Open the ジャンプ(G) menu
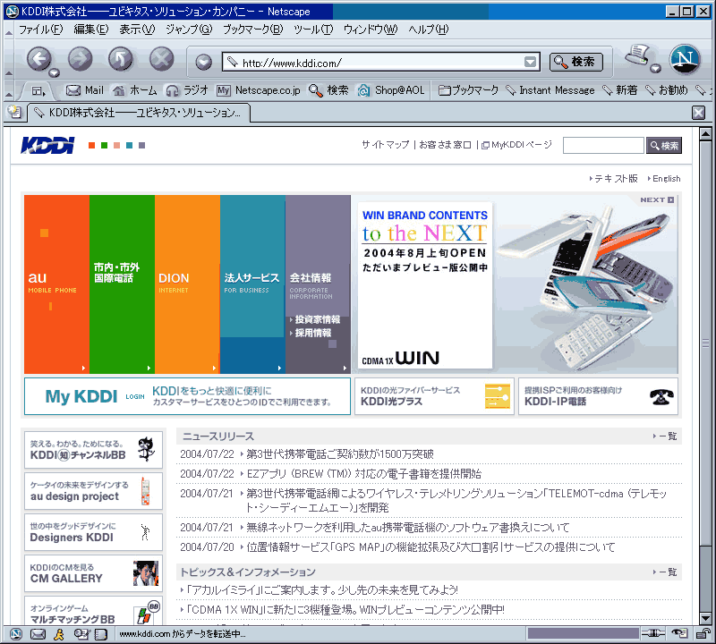The image size is (716, 644). [x=189, y=30]
